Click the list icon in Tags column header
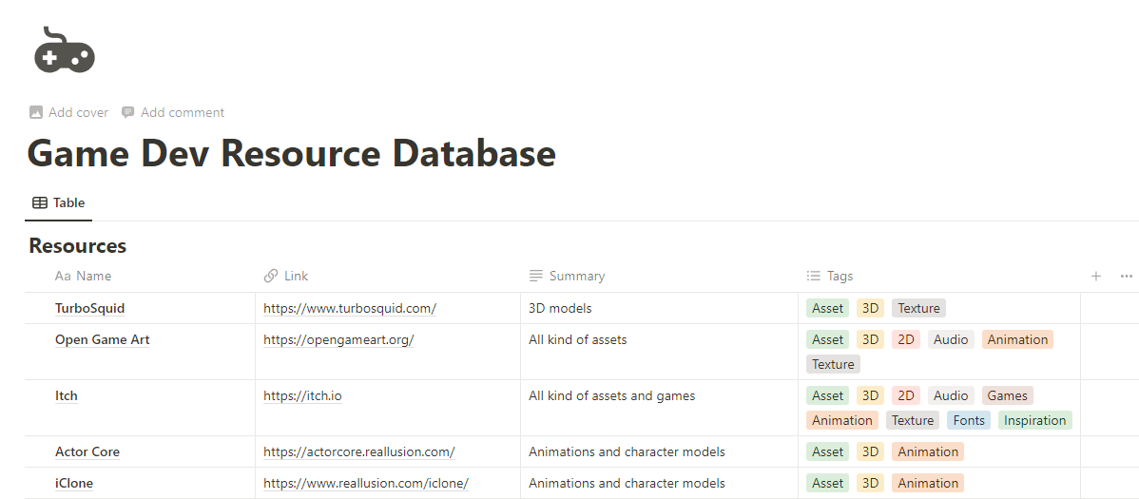1139x499 pixels. (814, 276)
